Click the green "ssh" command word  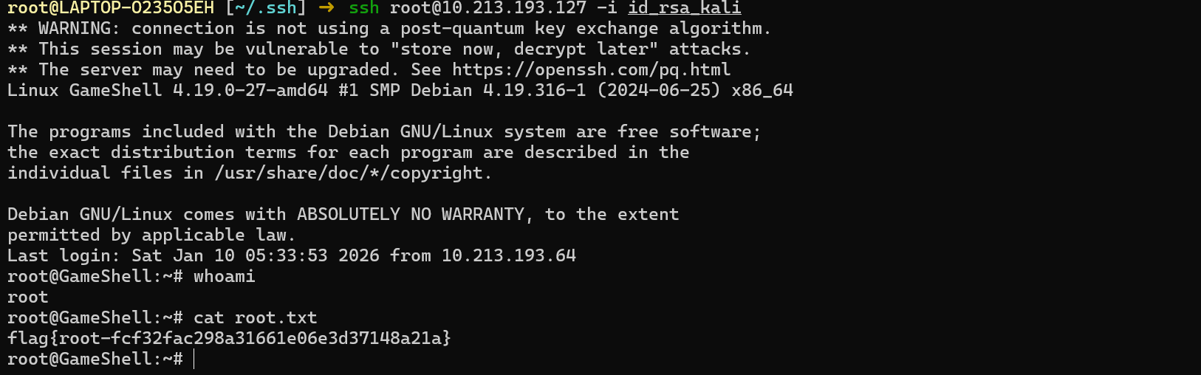click(363, 8)
